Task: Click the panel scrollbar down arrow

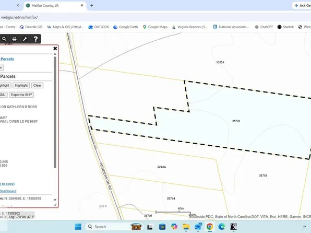Action: click(x=55, y=200)
